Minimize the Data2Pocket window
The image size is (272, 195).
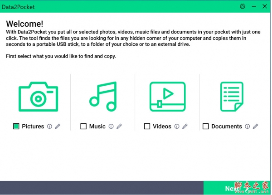click(253, 7)
